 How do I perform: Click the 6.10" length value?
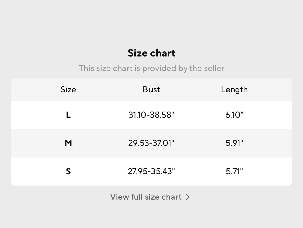[234, 115]
